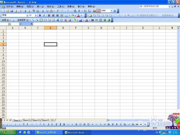Apply red Font Color A on formatting toolbar
The image size is (180, 135).
pos(78,15)
